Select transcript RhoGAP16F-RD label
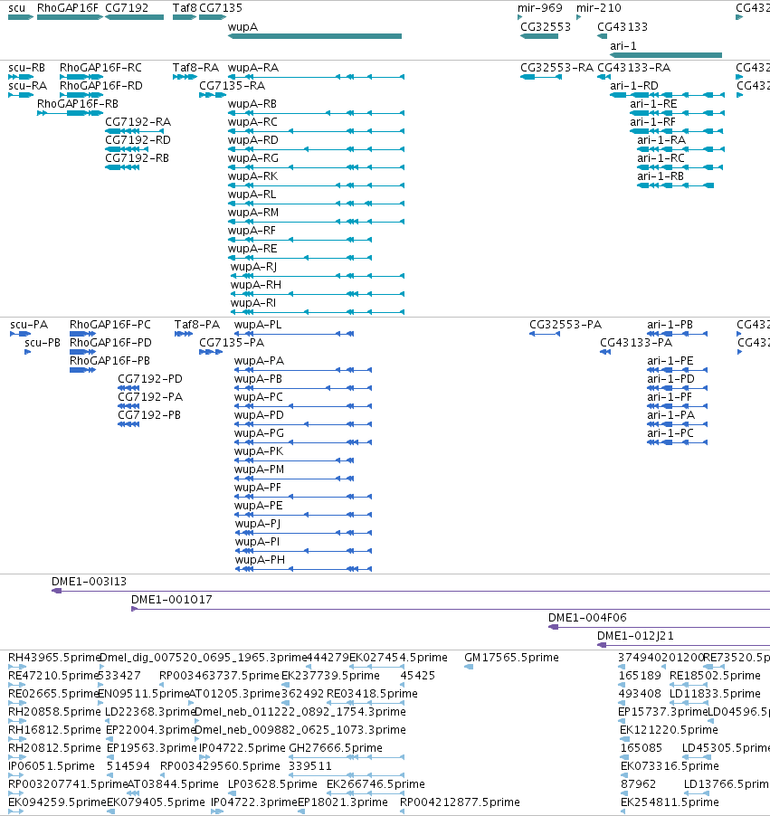Image resolution: width=770 pixels, height=816 pixels. point(101,85)
